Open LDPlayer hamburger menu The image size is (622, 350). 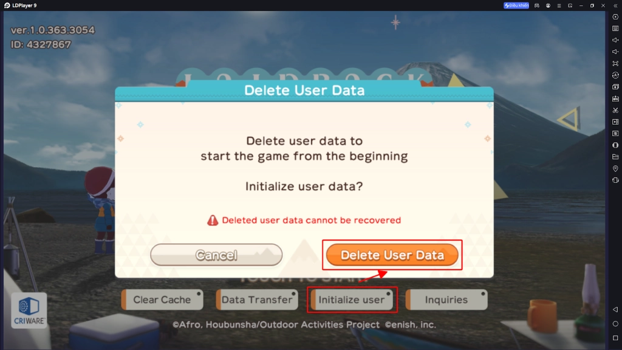tap(559, 5)
